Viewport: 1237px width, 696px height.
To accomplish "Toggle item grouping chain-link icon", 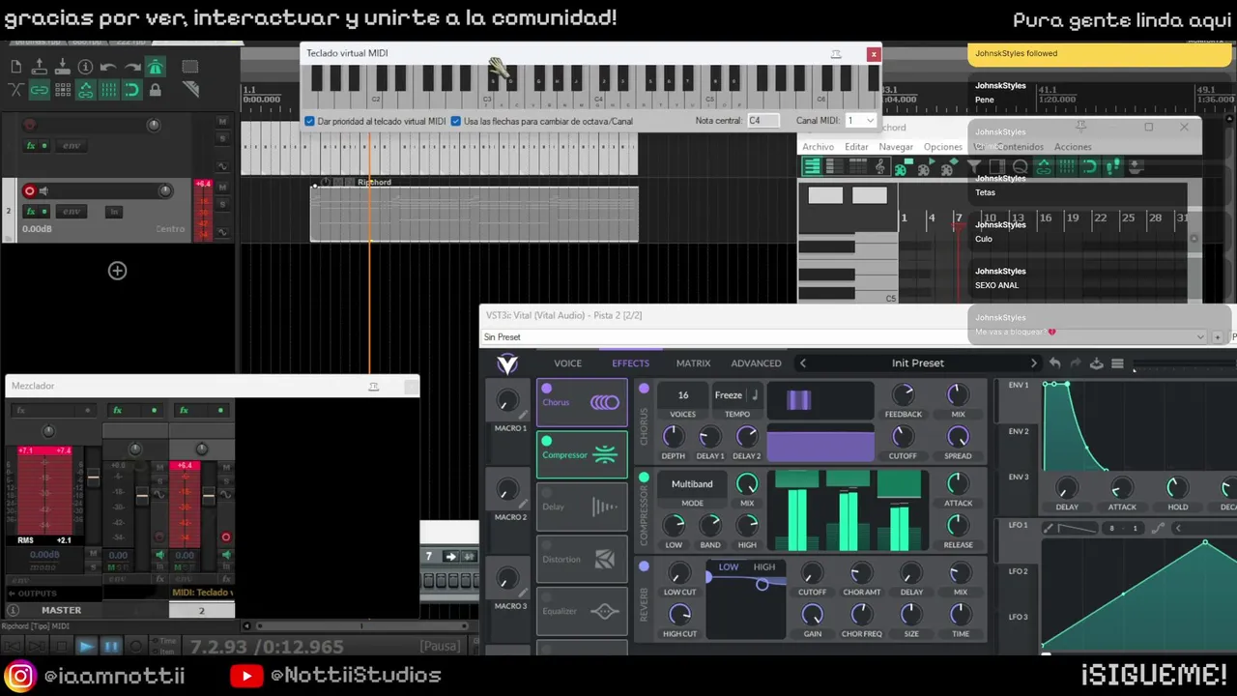I will (39, 90).
